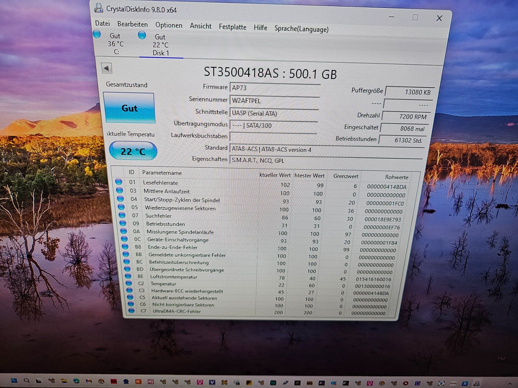This screenshot has height=388, width=518.
Task: Open the Festplatte menu
Action: coord(233,27)
